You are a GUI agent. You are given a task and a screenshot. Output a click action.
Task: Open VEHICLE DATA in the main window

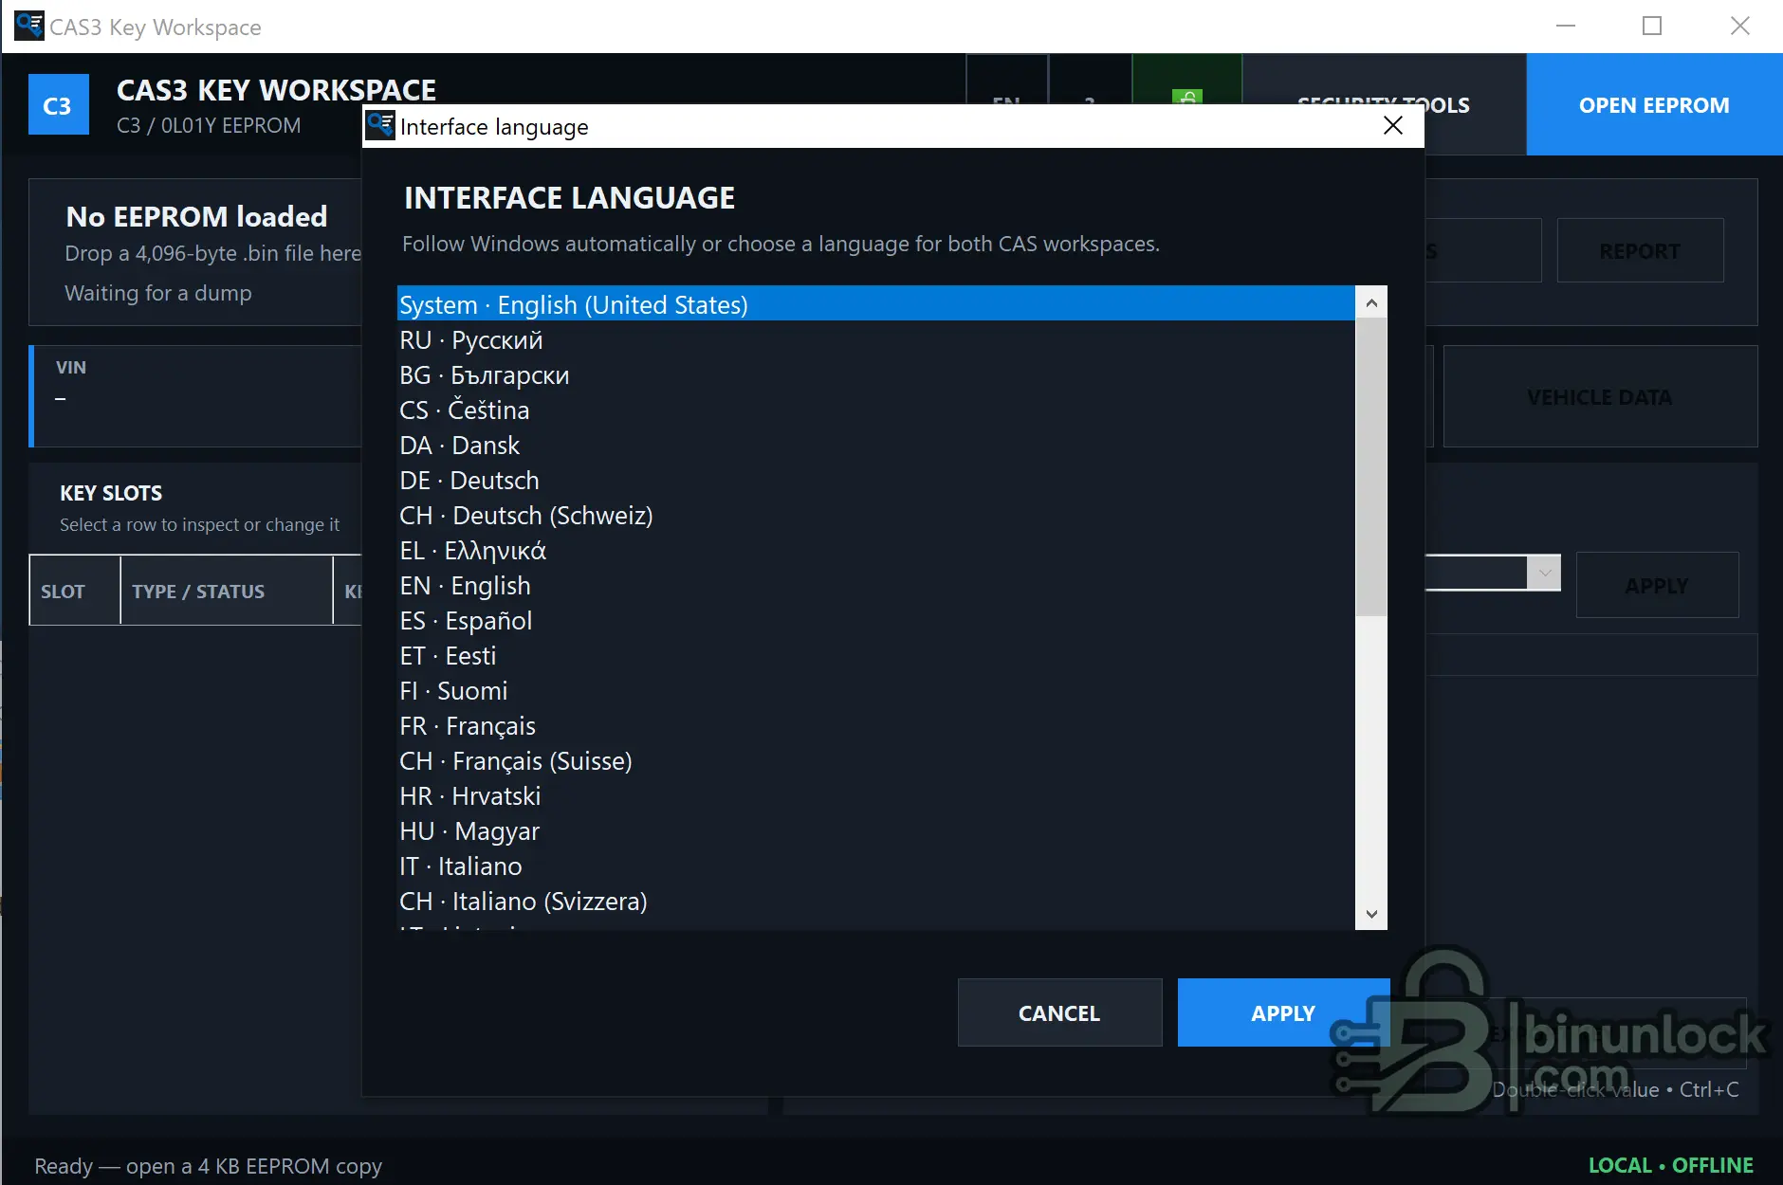click(x=1600, y=396)
